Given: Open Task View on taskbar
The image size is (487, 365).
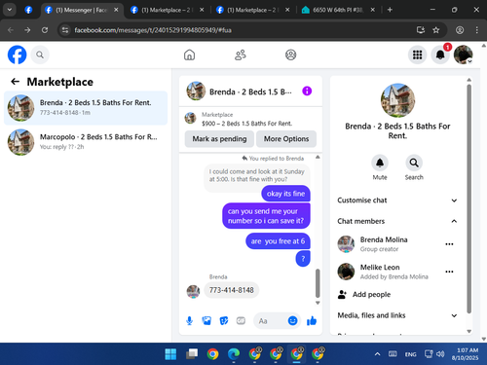Looking at the screenshot, I should point(192,354).
